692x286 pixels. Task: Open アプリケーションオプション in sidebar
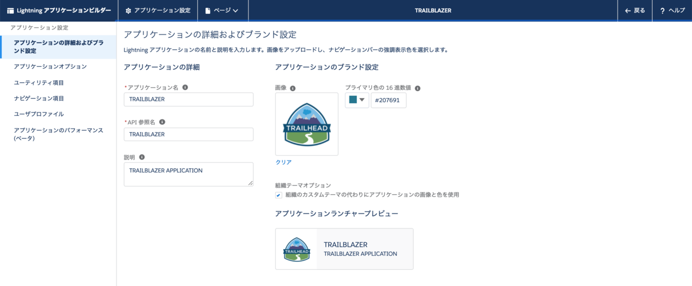[x=50, y=66]
